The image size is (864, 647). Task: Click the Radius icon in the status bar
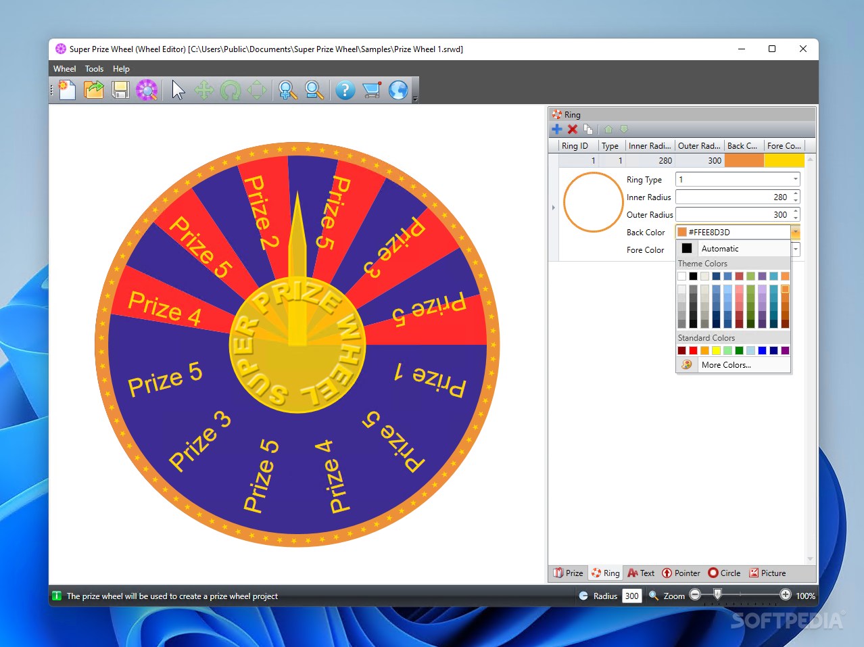click(x=583, y=596)
